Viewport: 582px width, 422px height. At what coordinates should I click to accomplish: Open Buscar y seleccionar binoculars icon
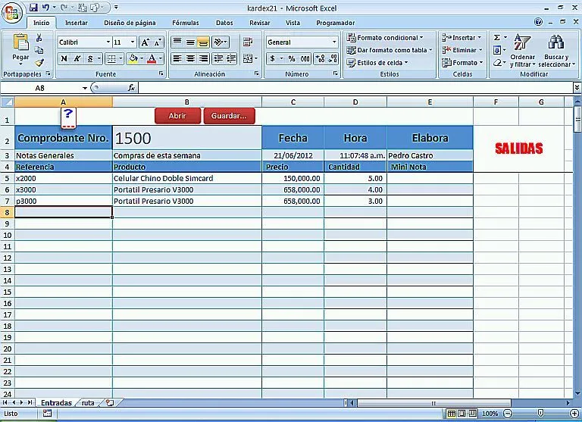click(555, 44)
